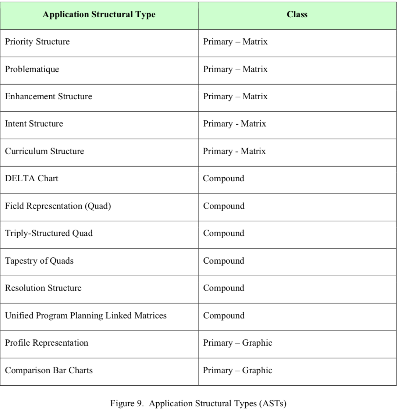
Task: Select "Unified Program Planning Linked Matrices" text
Action: pyautogui.click(x=86, y=316)
